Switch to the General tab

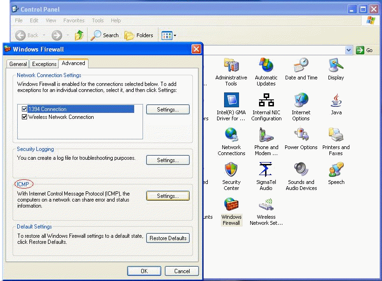[x=18, y=64]
